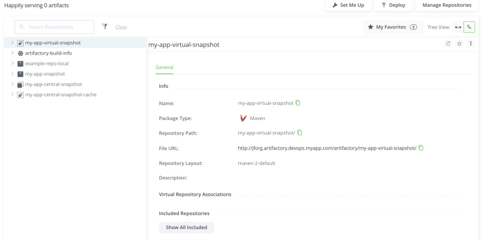485x240 pixels.
Task: Click the Clear filter link
Action: coord(121,27)
